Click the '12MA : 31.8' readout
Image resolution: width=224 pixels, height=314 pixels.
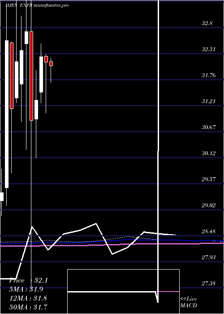pyautogui.click(x=28, y=298)
